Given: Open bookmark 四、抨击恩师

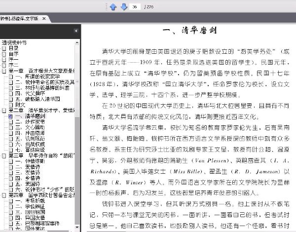Looking at the screenshot, I should coord(30,133).
